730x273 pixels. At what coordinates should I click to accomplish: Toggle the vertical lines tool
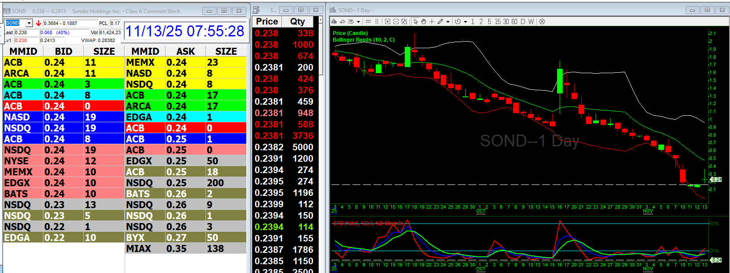pyautogui.click(x=377, y=21)
